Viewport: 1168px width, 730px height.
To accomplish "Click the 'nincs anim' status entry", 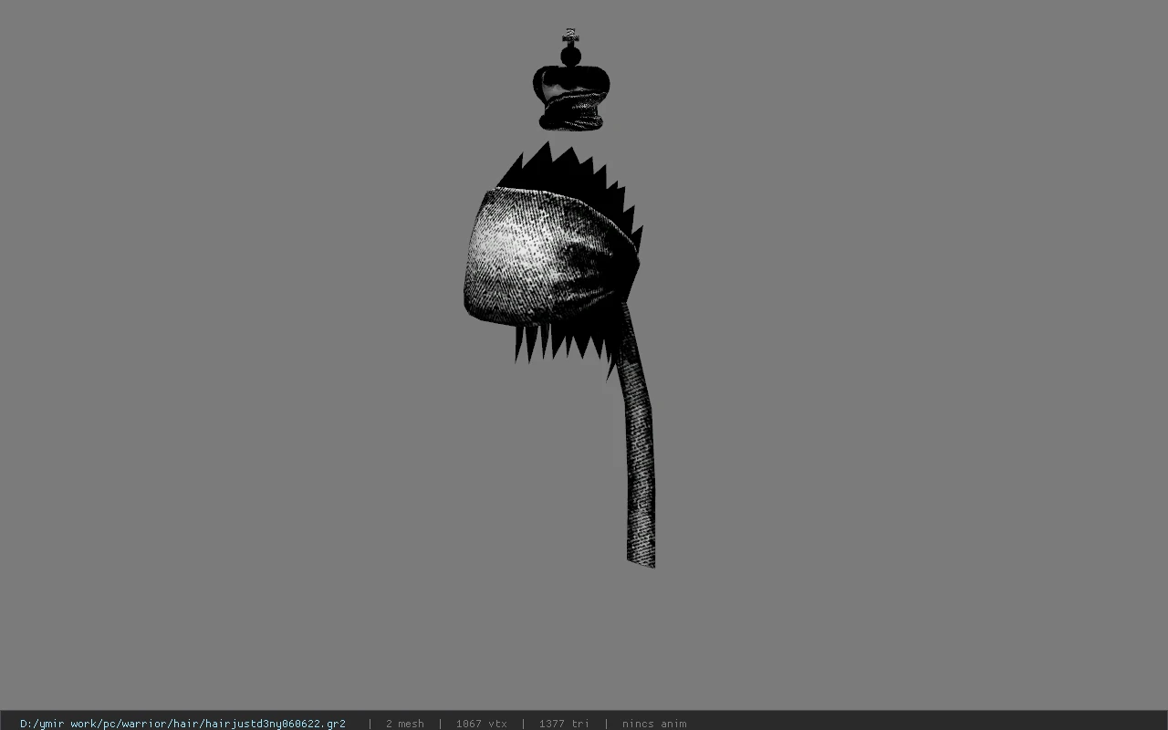I will pos(654,724).
